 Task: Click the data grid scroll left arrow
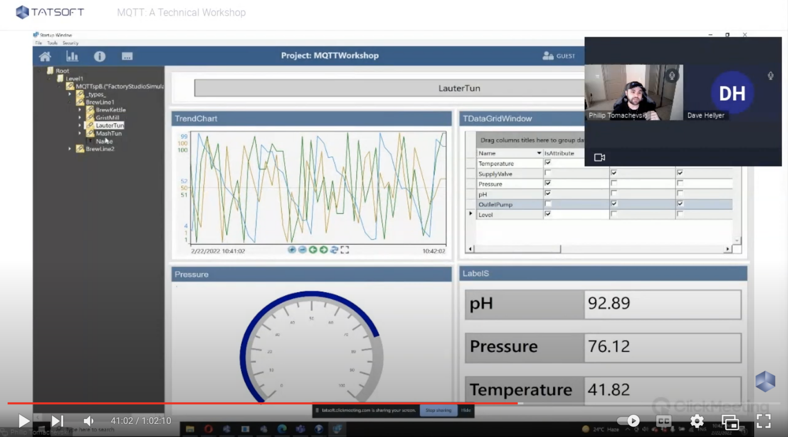[470, 249]
